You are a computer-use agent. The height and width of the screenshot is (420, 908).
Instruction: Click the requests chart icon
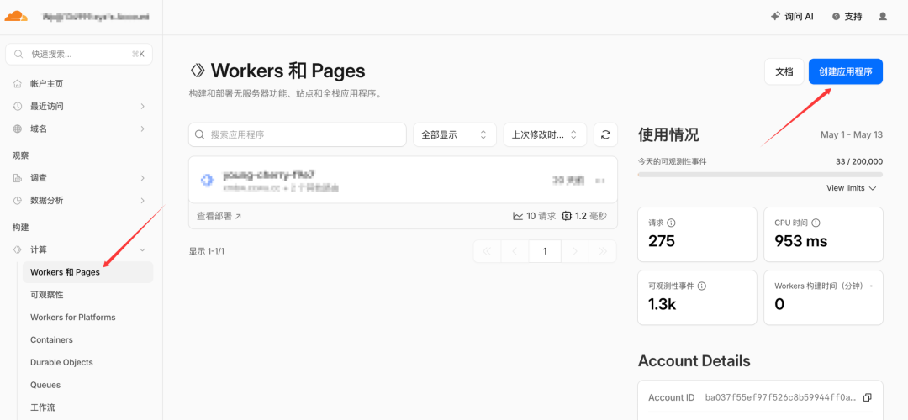[518, 216]
